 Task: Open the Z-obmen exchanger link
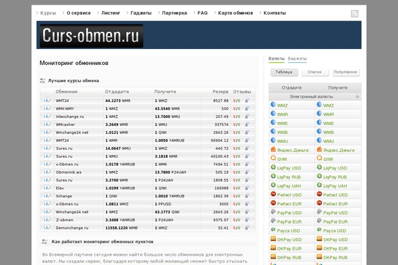click(x=64, y=220)
